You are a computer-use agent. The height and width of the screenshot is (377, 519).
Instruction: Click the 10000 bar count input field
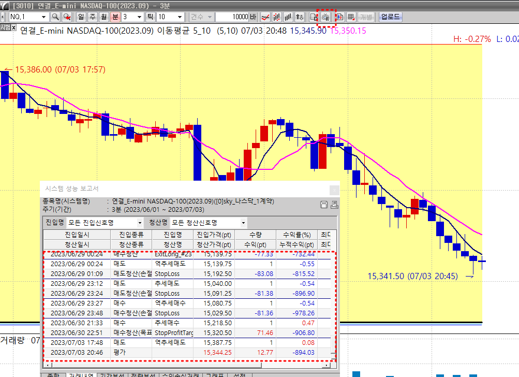pyautogui.click(x=232, y=17)
